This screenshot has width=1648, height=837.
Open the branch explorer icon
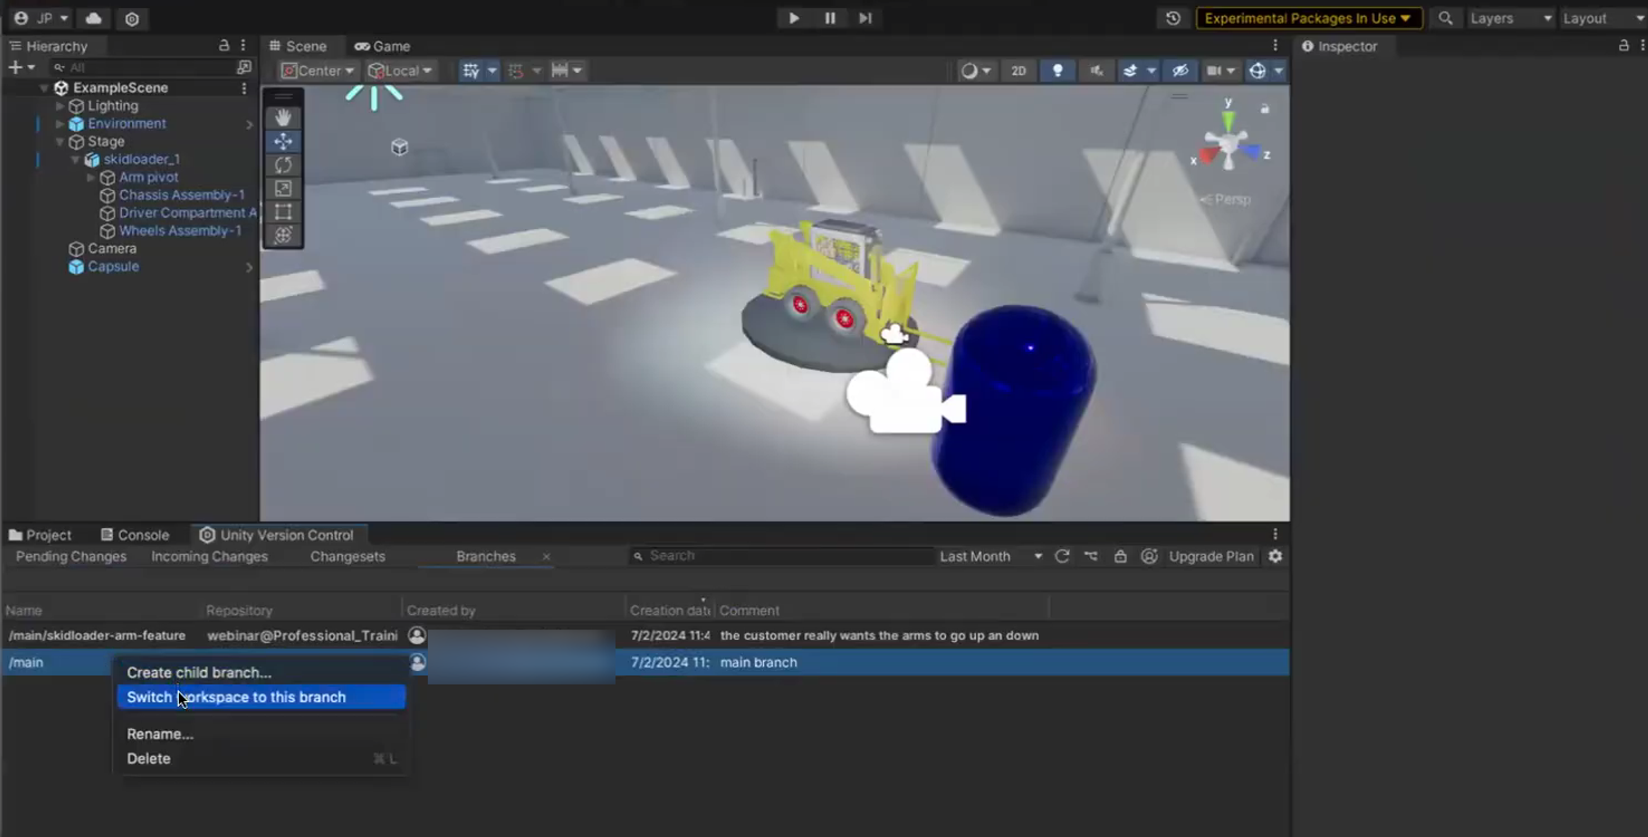pos(1091,556)
